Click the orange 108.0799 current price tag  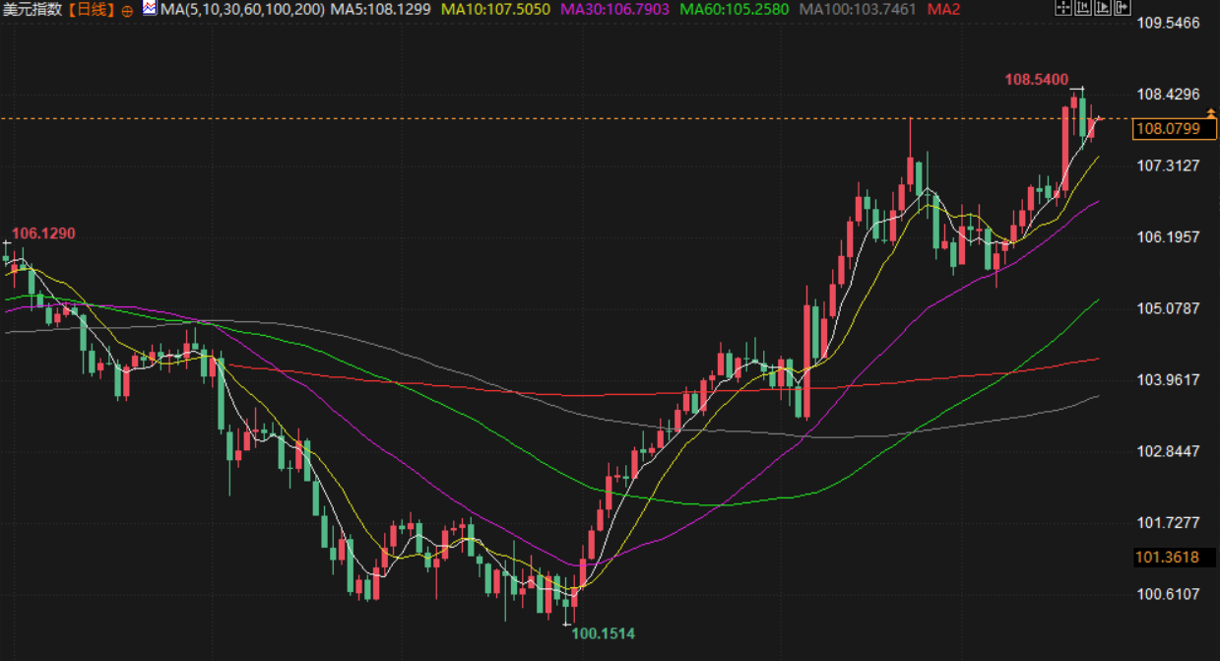tap(1168, 129)
